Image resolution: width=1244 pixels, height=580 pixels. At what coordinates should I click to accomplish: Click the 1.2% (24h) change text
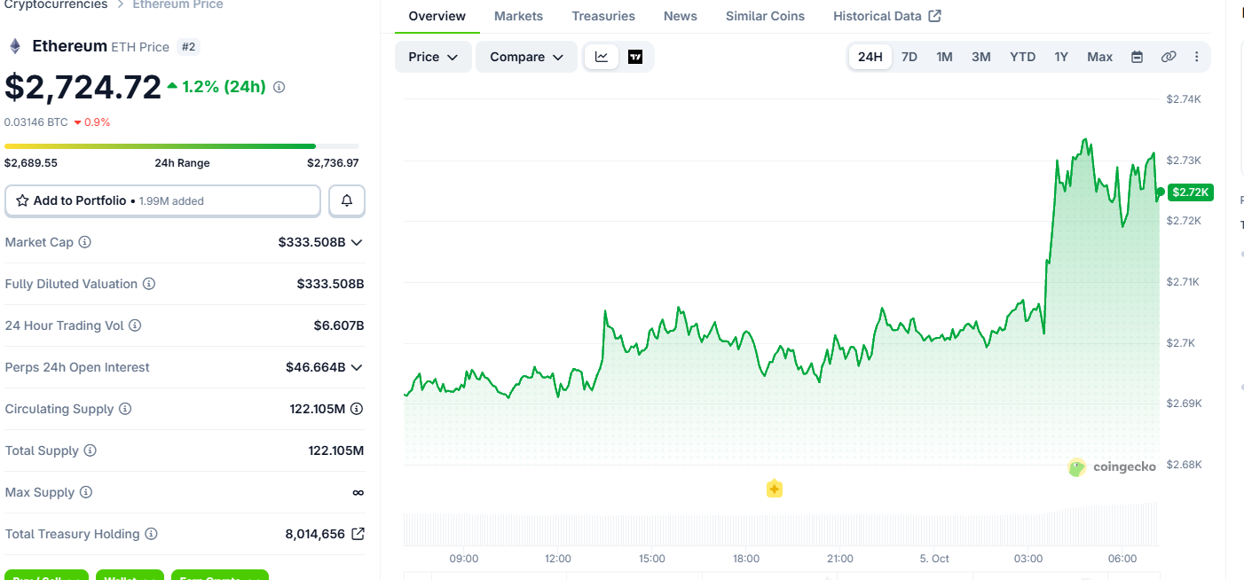(x=224, y=87)
